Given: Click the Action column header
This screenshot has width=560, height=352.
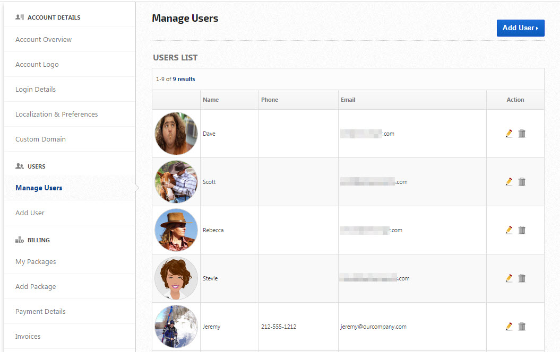Looking at the screenshot, I should click(515, 100).
